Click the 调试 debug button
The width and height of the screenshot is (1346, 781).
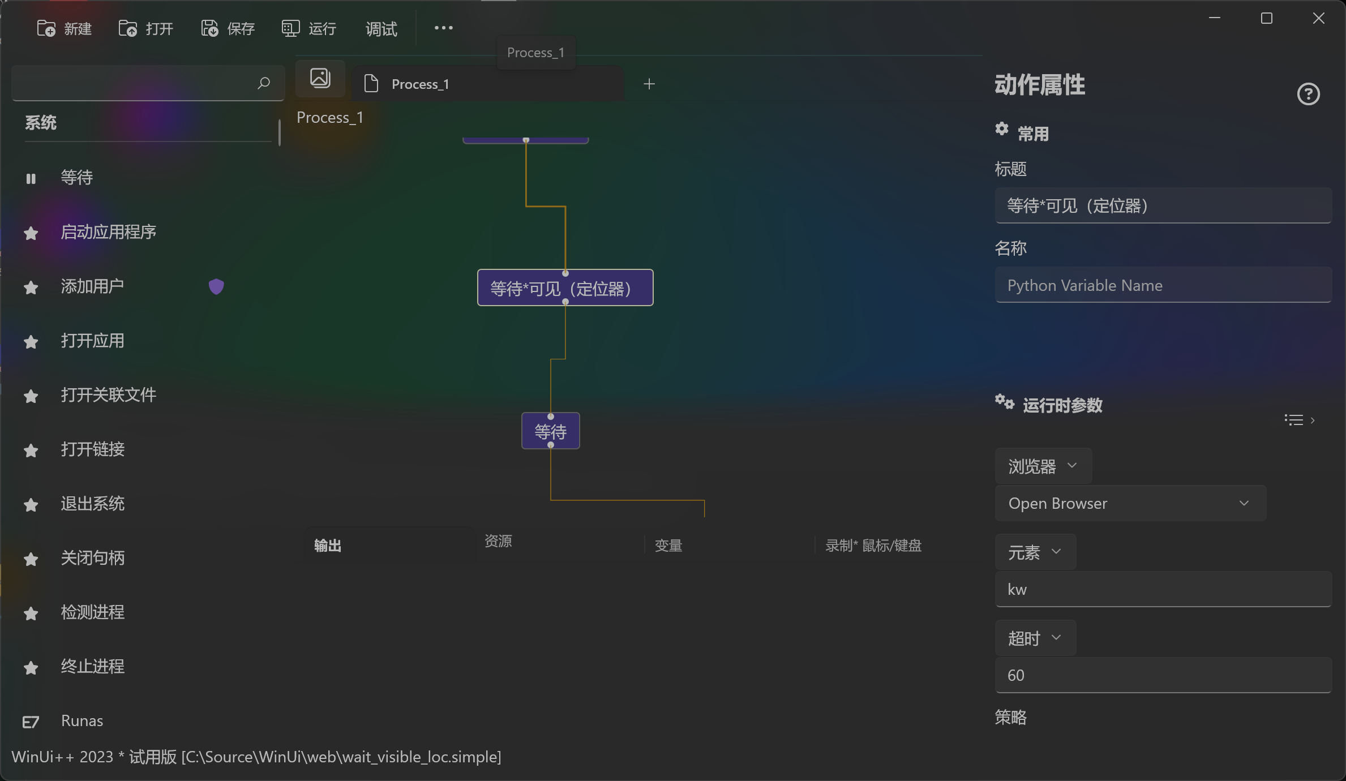pos(381,29)
